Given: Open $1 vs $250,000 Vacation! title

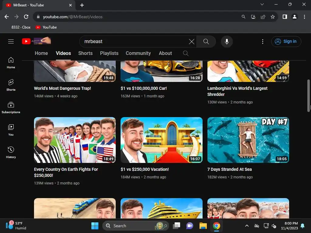Looking at the screenshot, I should pos(145,169).
